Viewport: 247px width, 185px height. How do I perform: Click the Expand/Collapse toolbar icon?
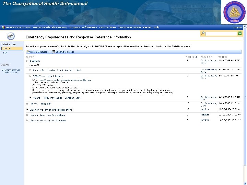click(x=54, y=52)
